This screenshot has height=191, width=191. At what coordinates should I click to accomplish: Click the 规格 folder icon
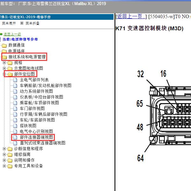click(x=10, y=63)
